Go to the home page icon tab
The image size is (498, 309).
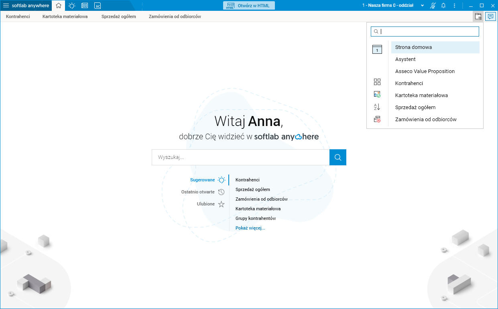click(x=59, y=6)
